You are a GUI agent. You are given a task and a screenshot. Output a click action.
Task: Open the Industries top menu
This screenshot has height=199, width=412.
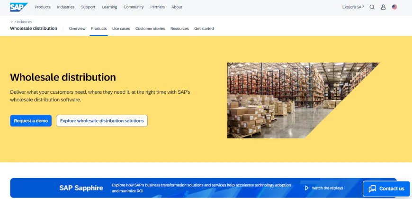click(x=66, y=7)
